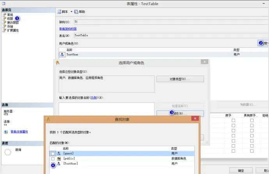269x174 pixels.
Task: Select the [public] row in 匹配的对象
Action: [x=122, y=158]
